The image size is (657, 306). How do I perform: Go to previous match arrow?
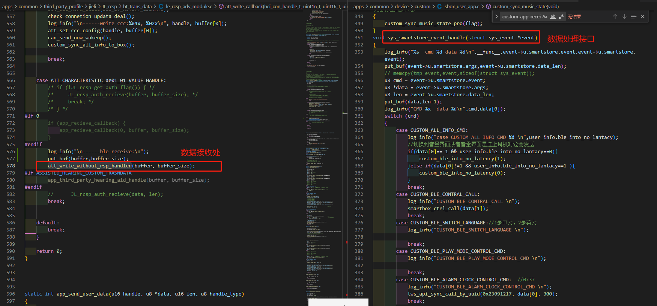click(615, 16)
